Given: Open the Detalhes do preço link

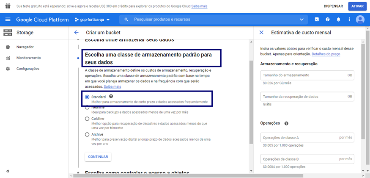Looking at the screenshot, I should click(x=326, y=54).
